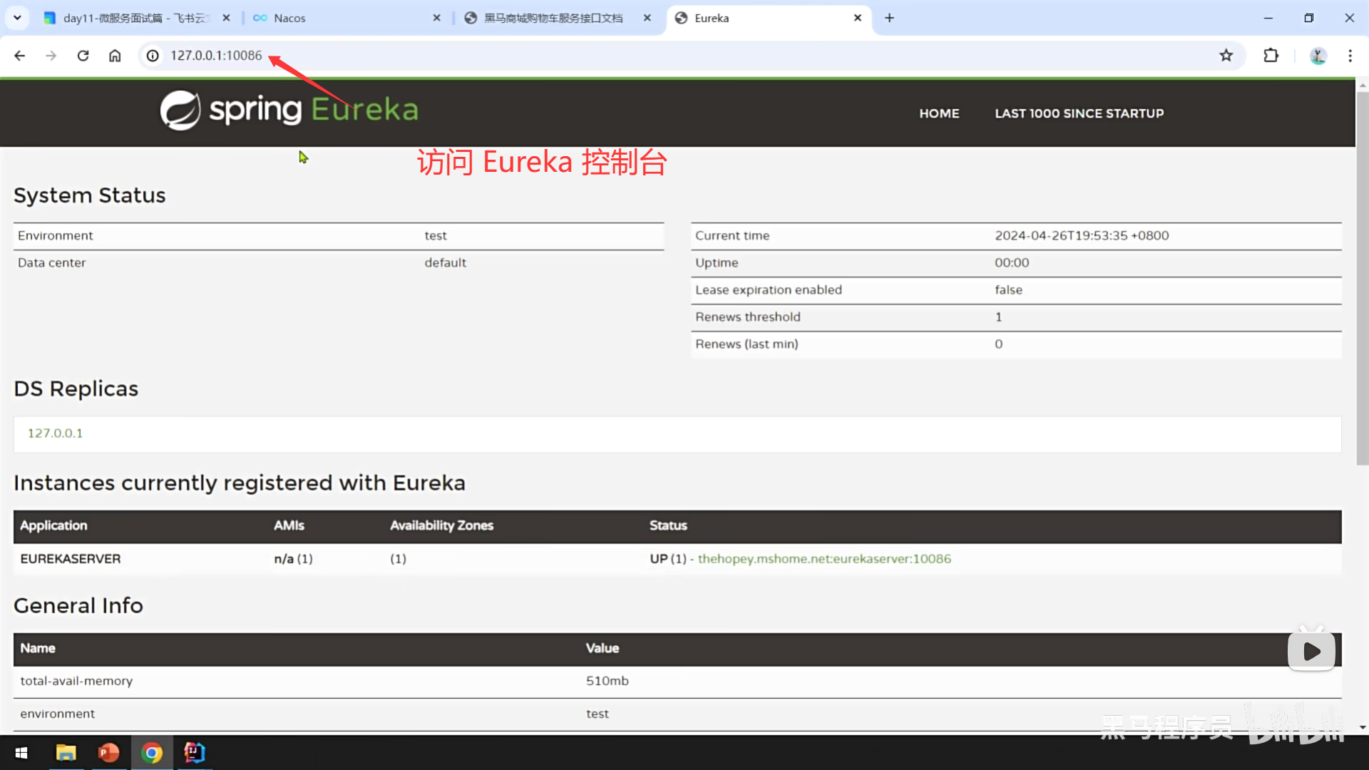Click HOME in Eureka navigation
The height and width of the screenshot is (770, 1369).
[x=939, y=113]
